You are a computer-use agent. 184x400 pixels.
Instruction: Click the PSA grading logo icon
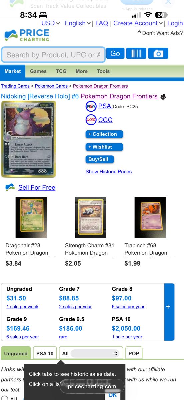(x=91, y=107)
